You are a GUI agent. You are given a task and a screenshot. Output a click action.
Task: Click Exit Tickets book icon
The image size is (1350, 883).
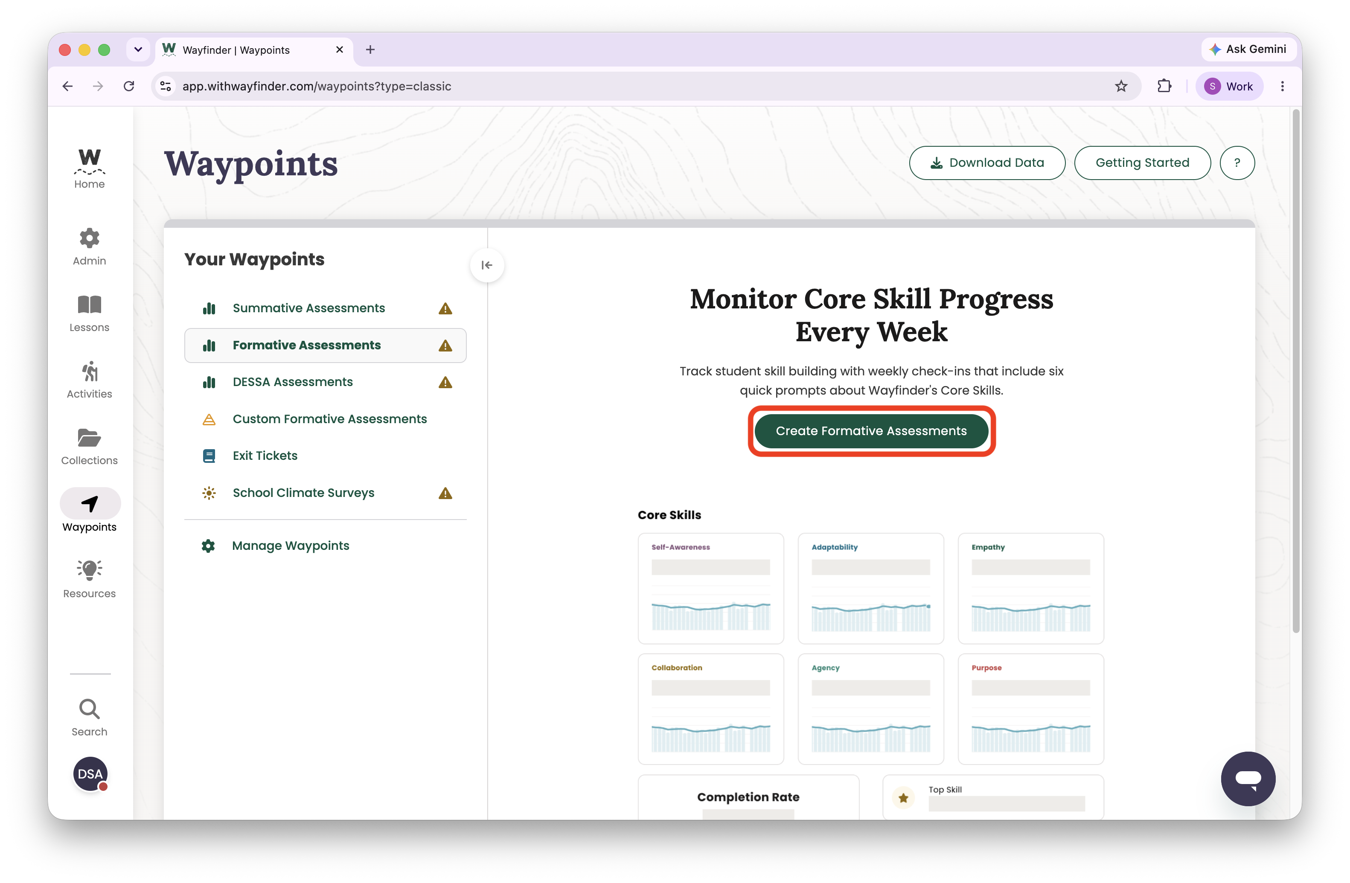tap(209, 456)
